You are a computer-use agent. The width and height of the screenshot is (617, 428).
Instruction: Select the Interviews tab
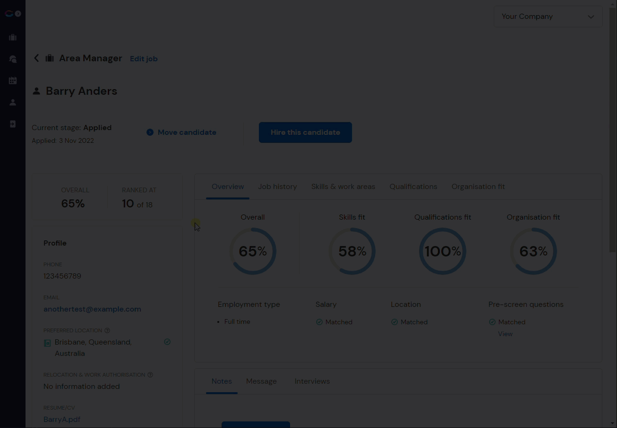(312, 381)
